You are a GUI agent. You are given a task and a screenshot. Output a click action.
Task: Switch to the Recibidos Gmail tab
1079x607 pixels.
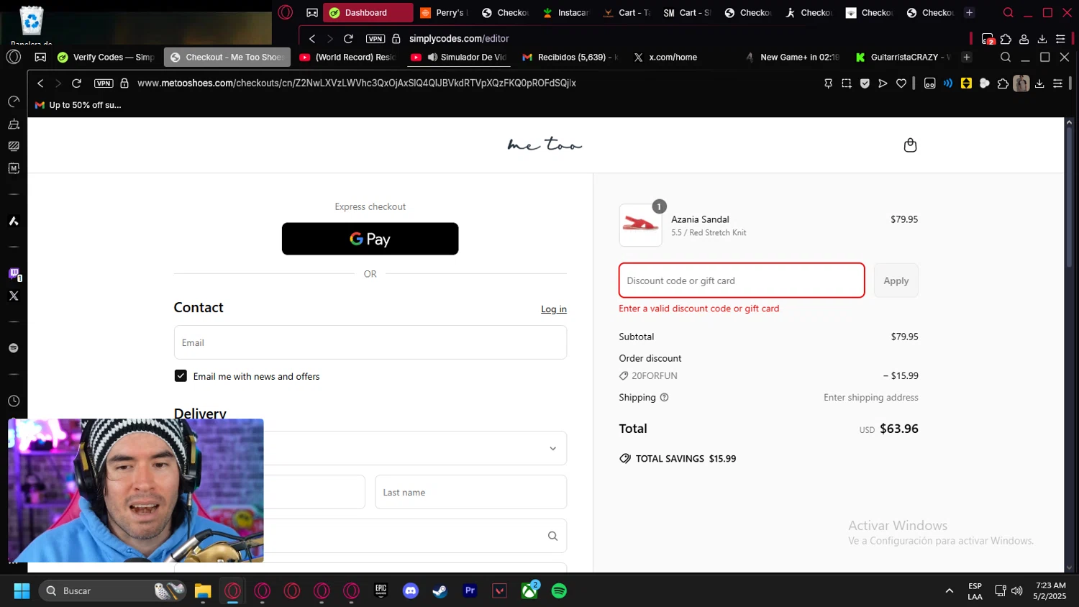pos(570,58)
